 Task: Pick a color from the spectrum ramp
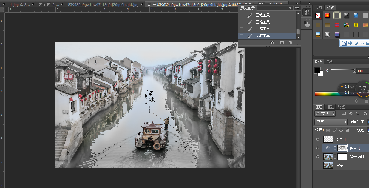(328, 94)
